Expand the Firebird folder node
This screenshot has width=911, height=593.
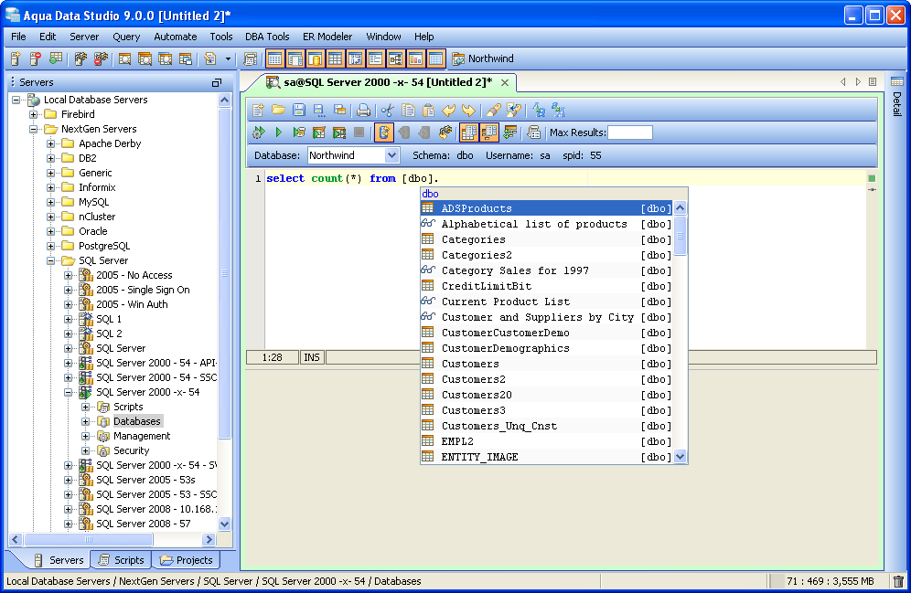pyautogui.click(x=34, y=114)
